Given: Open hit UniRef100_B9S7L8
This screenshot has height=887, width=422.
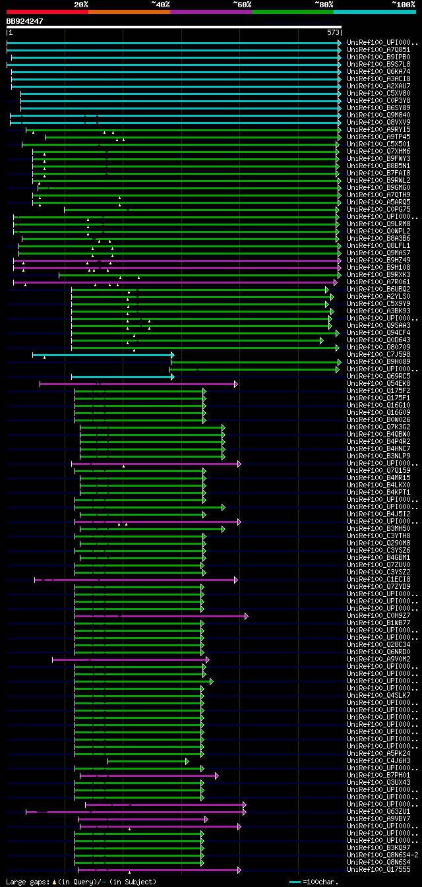Looking at the screenshot, I should tap(378, 64).
